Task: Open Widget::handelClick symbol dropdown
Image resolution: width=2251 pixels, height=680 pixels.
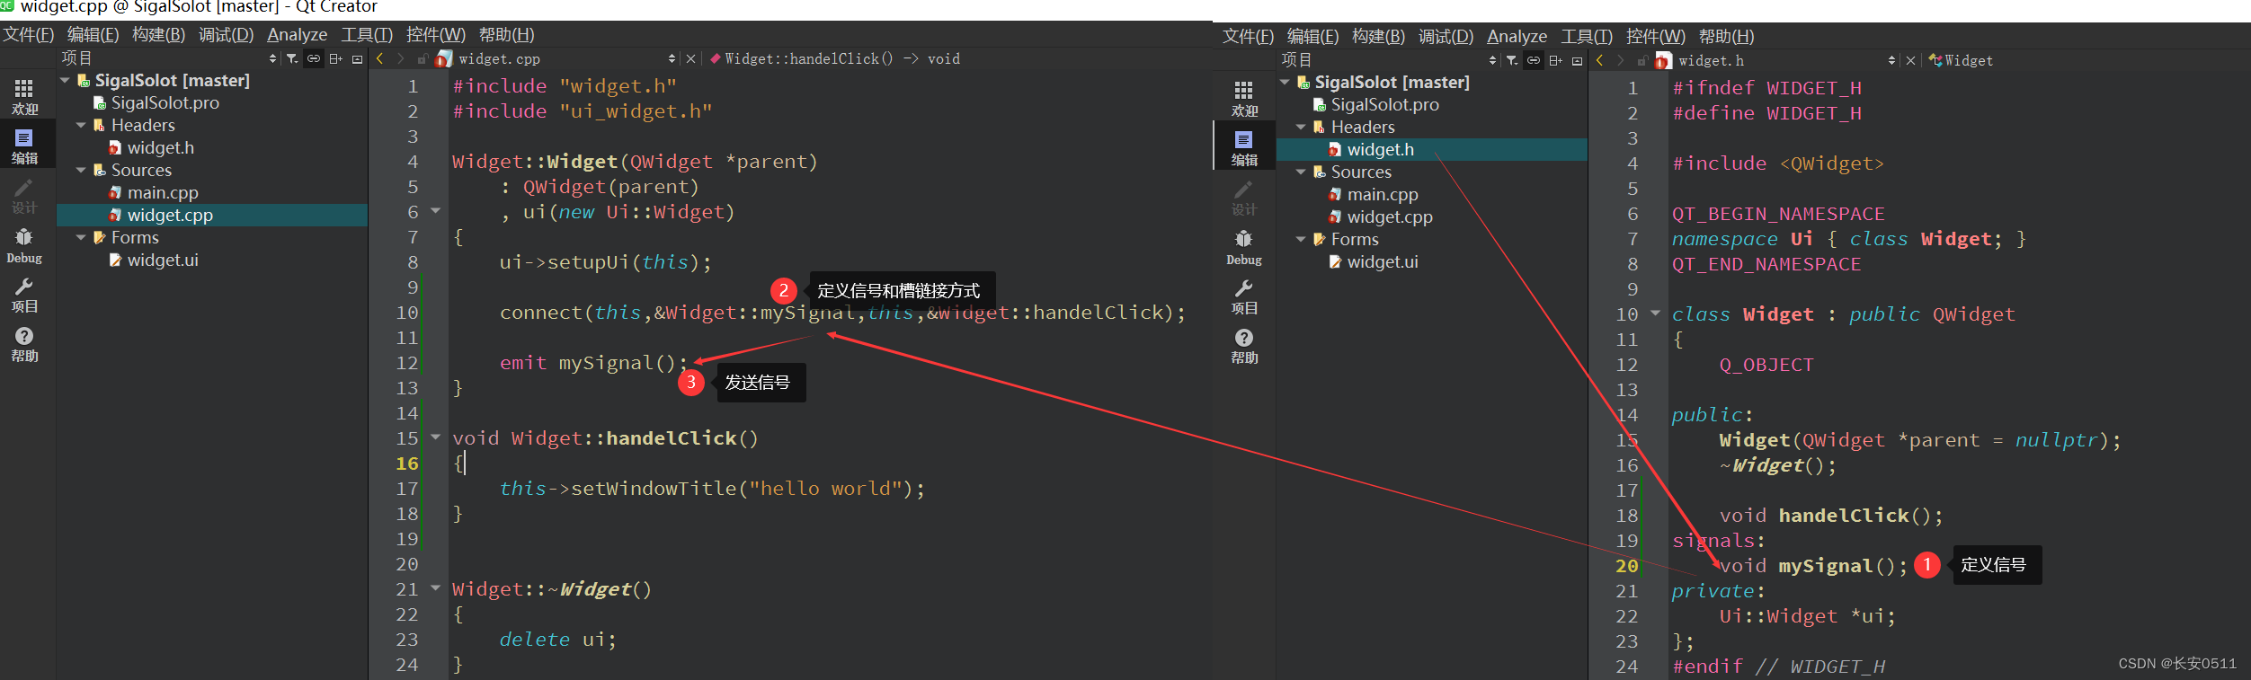Action: [x=835, y=58]
